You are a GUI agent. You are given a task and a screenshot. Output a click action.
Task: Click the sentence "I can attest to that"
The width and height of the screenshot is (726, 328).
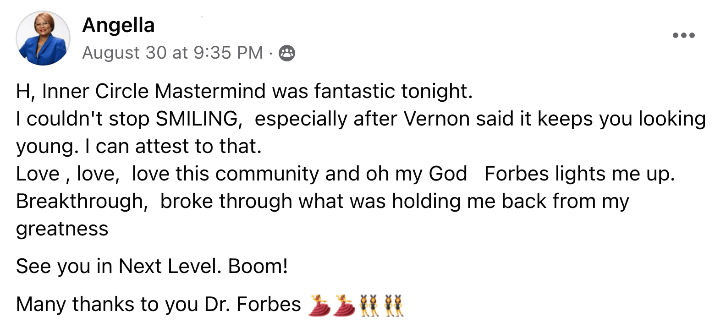coord(173,147)
